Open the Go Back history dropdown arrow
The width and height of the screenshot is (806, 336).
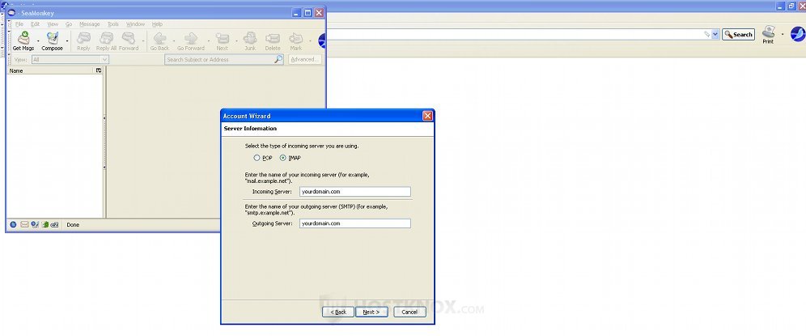pos(173,40)
